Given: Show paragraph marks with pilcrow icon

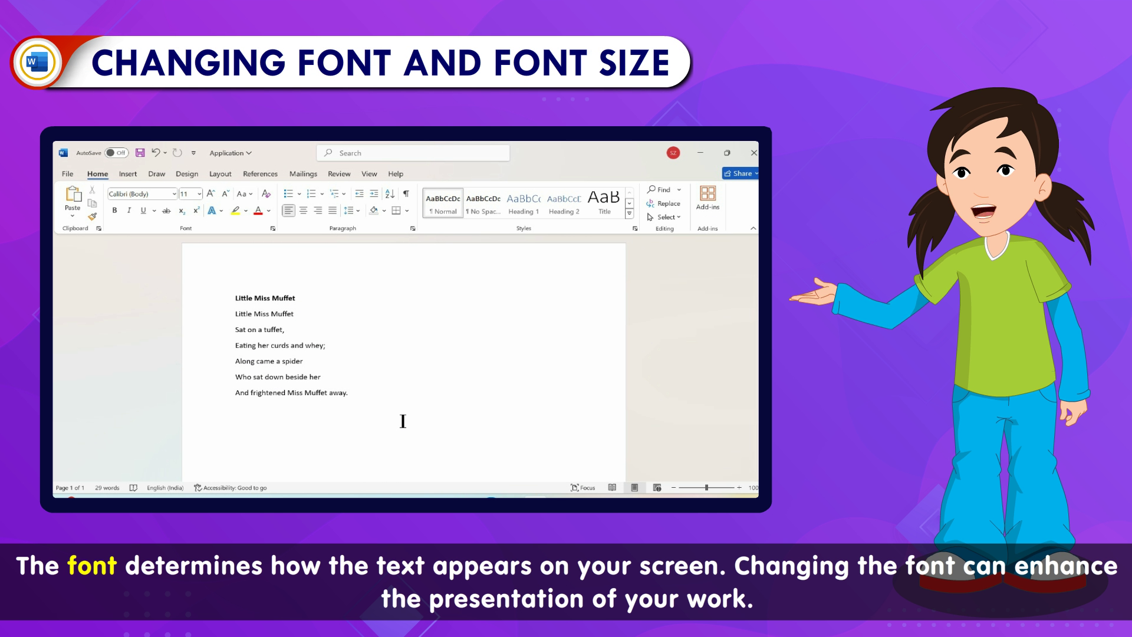Looking at the screenshot, I should pos(406,193).
